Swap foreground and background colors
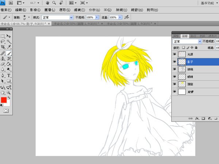The height and width of the screenshot is (164, 219). (9, 98)
